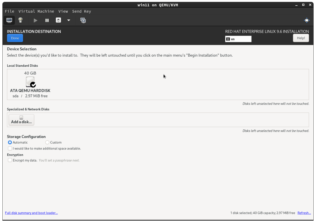Viewport: 316px width, 223px height.
Task: Click the Run virtual machine play icon
Action: (x=35, y=20)
